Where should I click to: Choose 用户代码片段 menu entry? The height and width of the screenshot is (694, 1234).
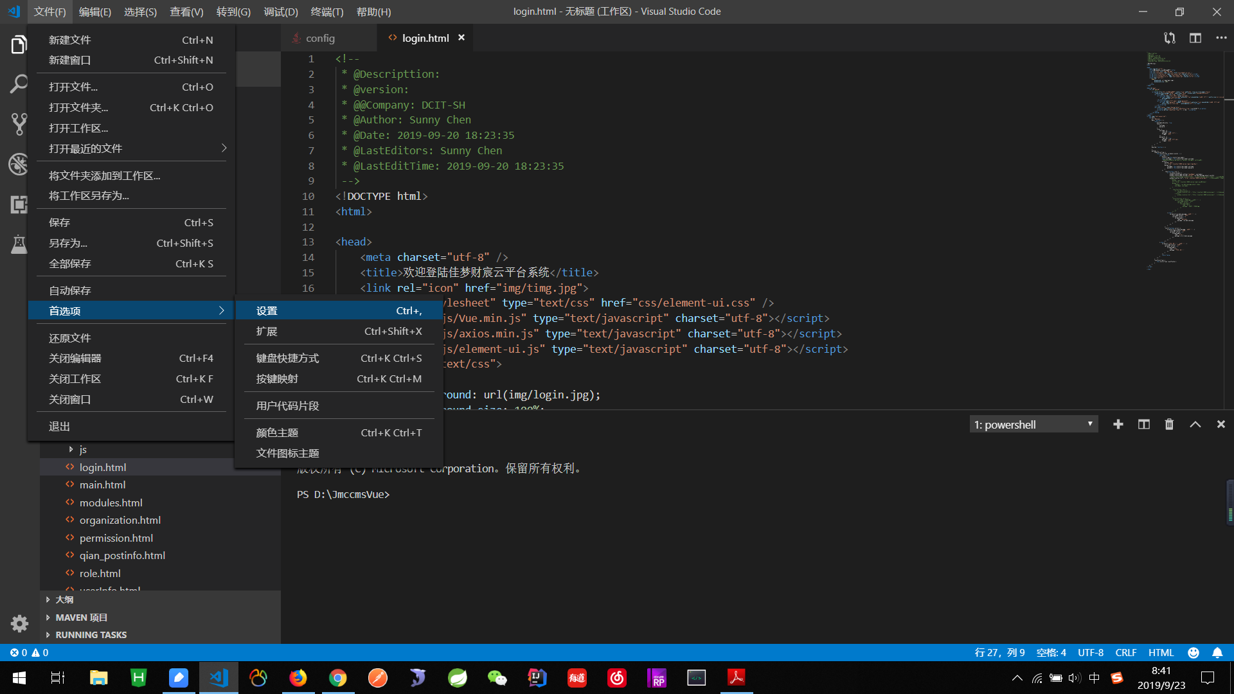339,406
